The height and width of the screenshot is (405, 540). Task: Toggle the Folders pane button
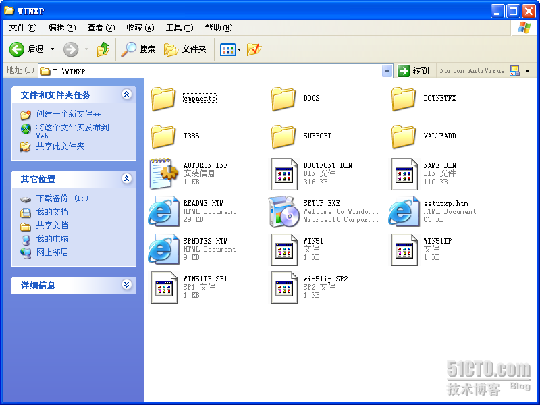coord(185,49)
